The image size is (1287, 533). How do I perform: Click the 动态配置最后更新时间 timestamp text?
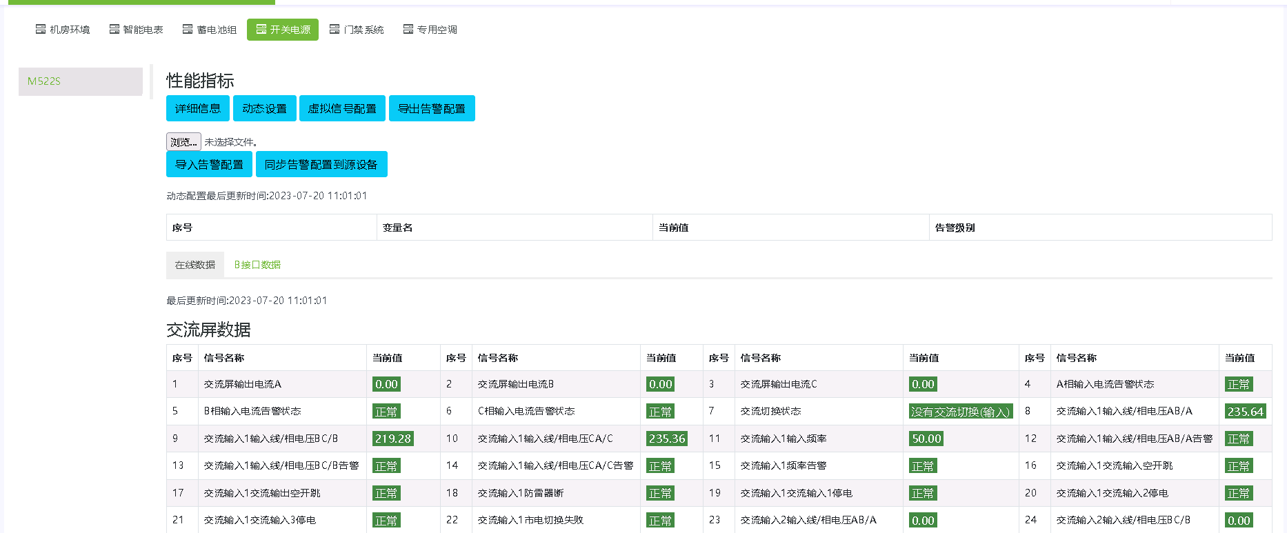tap(267, 196)
